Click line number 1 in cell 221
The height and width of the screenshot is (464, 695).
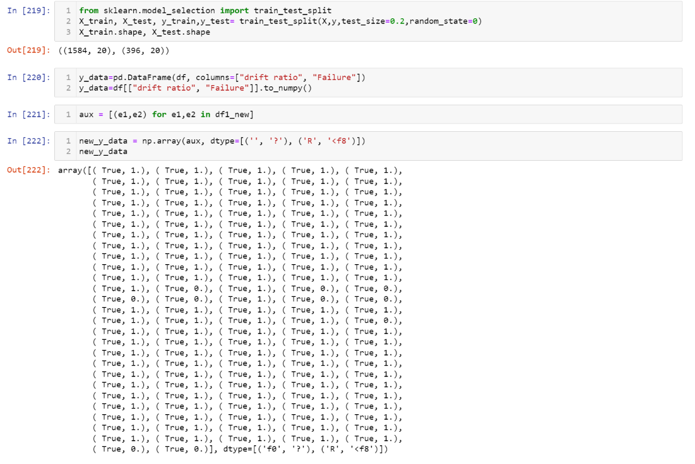[67, 115]
